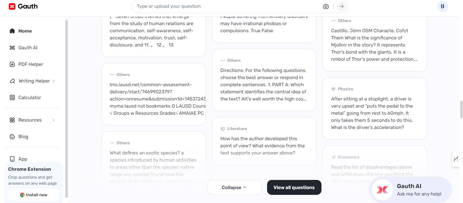Screen dimensions: 463x203
Task: Click the Blog icon in sidebar
Action: coord(12,136)
